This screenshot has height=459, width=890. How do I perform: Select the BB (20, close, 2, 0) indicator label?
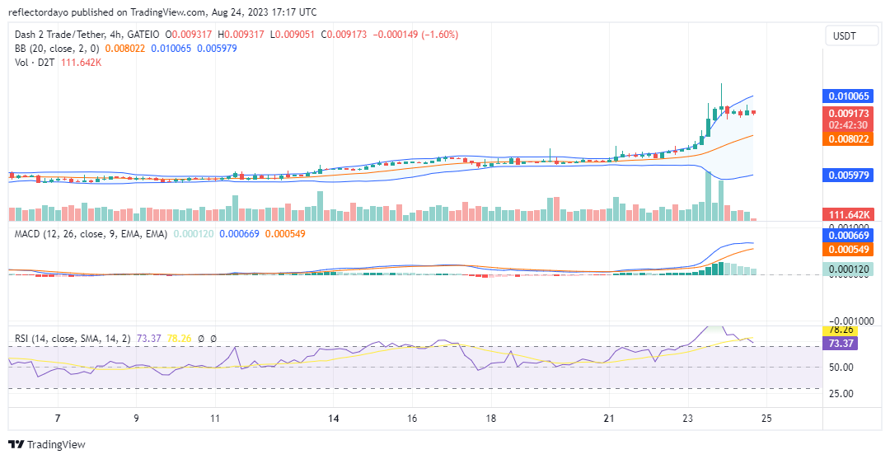click(58, 49)
